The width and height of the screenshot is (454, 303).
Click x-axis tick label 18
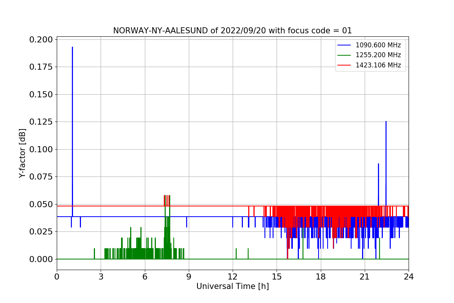321,276
